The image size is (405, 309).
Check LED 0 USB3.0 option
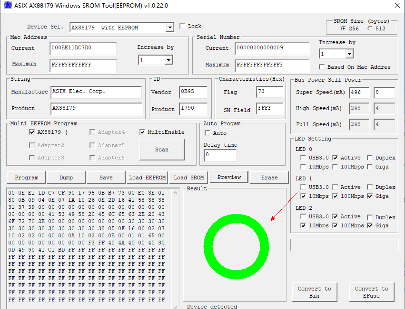[303, 158]
